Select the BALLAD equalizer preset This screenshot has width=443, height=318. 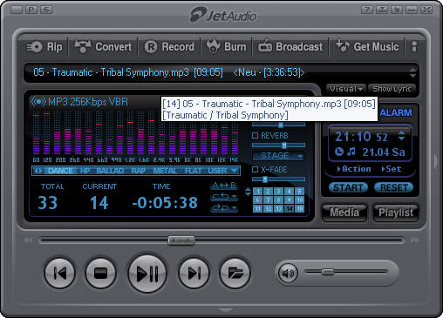110,171
